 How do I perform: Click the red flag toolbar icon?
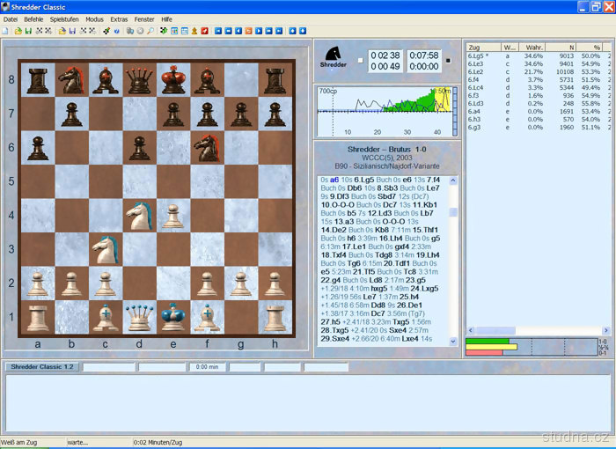204,30
